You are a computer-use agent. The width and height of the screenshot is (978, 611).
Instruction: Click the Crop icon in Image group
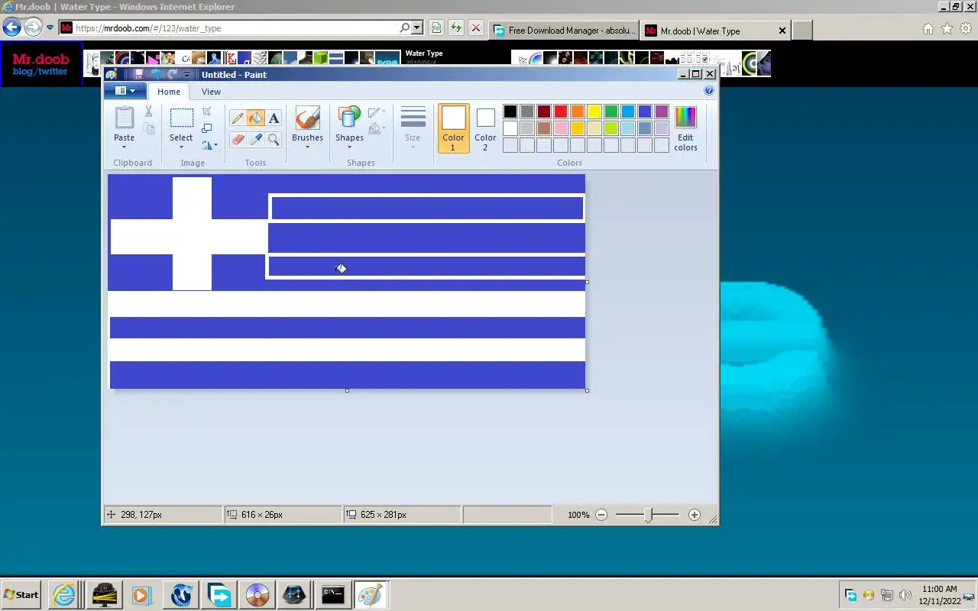tap(207, 112)
